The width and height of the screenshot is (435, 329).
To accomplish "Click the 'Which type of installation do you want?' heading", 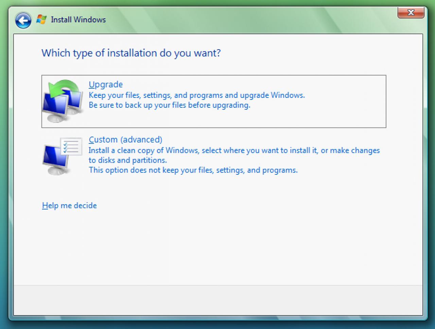I will 131,53.
